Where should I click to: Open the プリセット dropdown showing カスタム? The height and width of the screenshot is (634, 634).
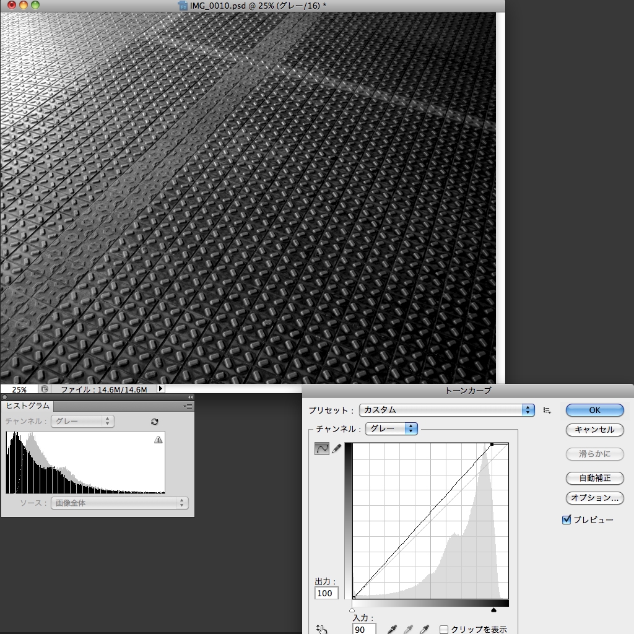(x=446, y=410)
